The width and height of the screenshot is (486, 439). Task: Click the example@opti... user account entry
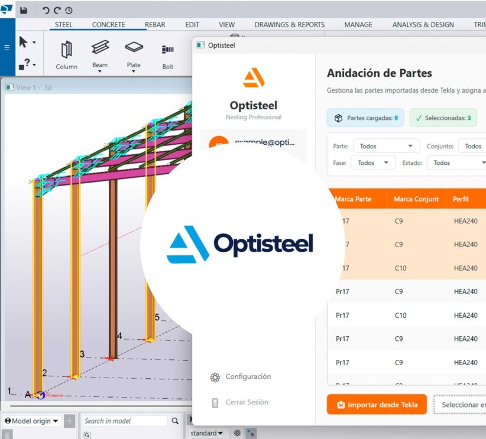(x=253, y=142)
